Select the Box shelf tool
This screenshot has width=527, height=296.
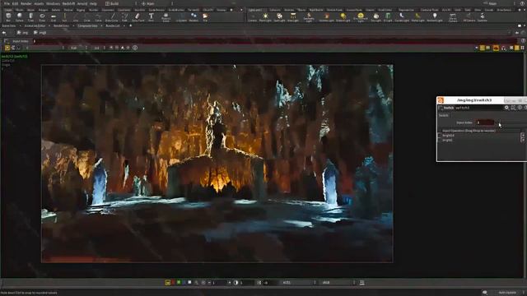[x=8, y=16]
